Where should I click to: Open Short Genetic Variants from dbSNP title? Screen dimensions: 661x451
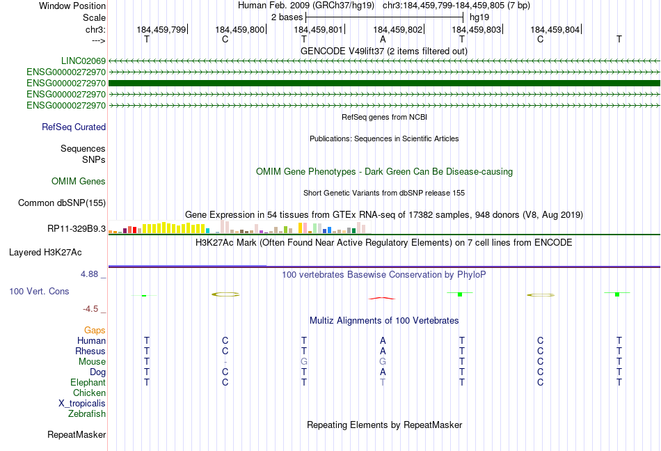click(384, 193)
